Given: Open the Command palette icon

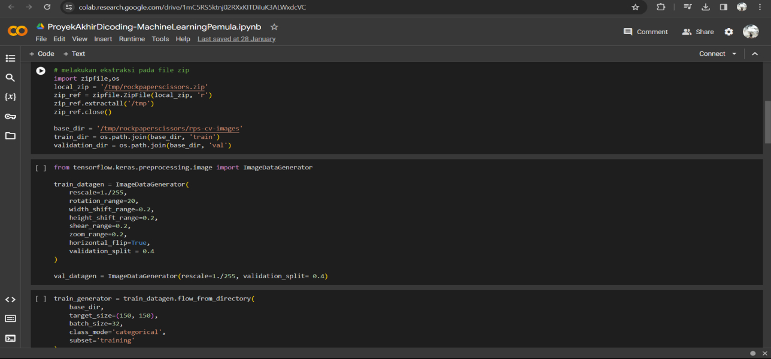Looking at the screenshot, I should tap(10, 318).
